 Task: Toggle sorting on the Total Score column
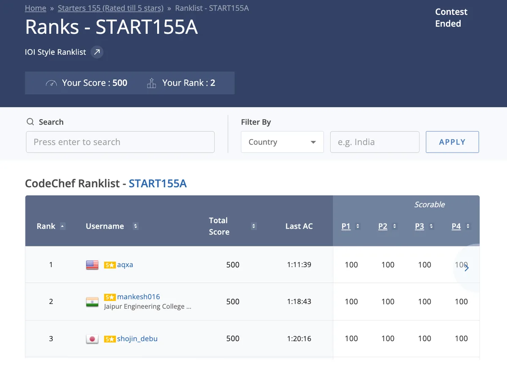[x=253, y=226]
